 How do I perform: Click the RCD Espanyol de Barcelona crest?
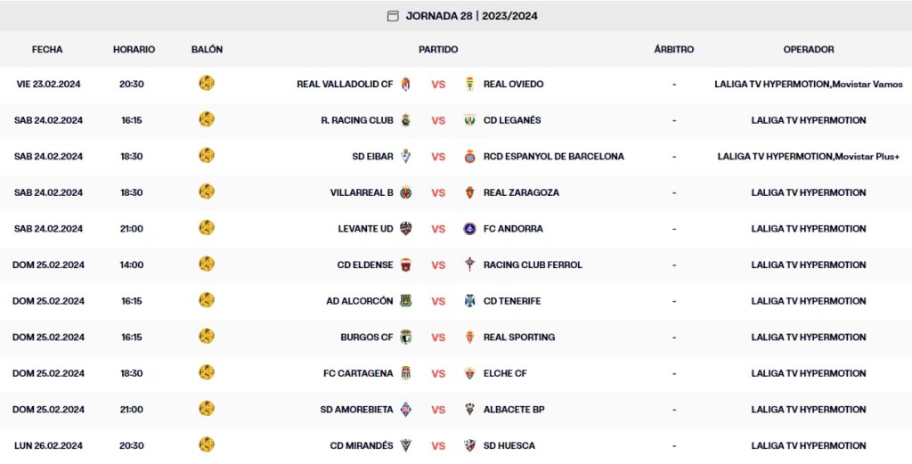point(469,157)
